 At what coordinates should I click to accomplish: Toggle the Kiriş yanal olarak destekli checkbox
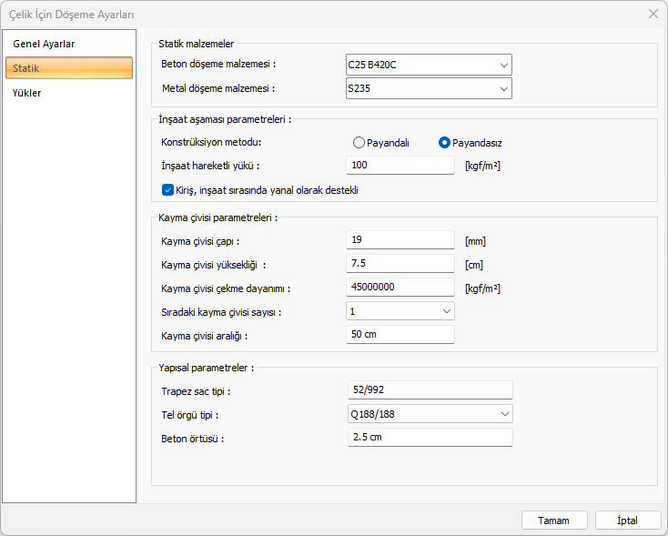coord(167,189)
